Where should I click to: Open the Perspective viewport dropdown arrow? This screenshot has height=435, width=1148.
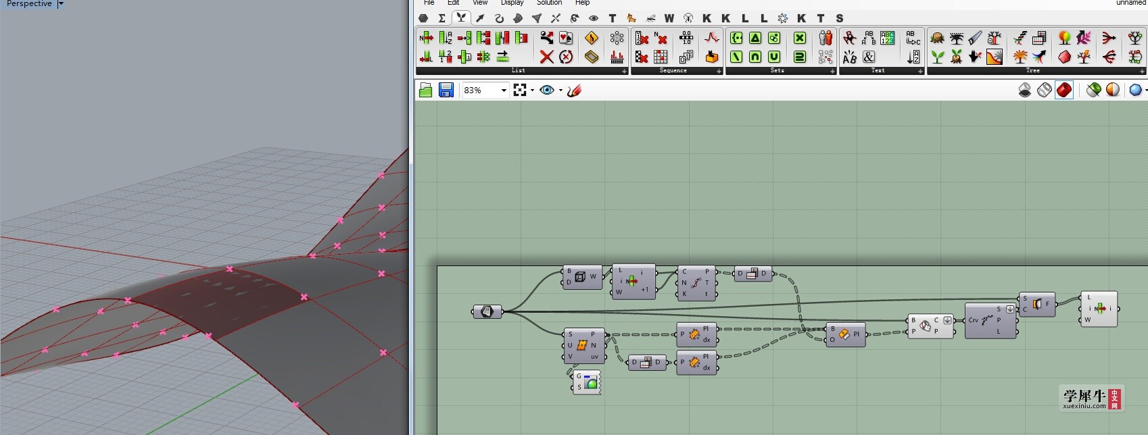60,4
